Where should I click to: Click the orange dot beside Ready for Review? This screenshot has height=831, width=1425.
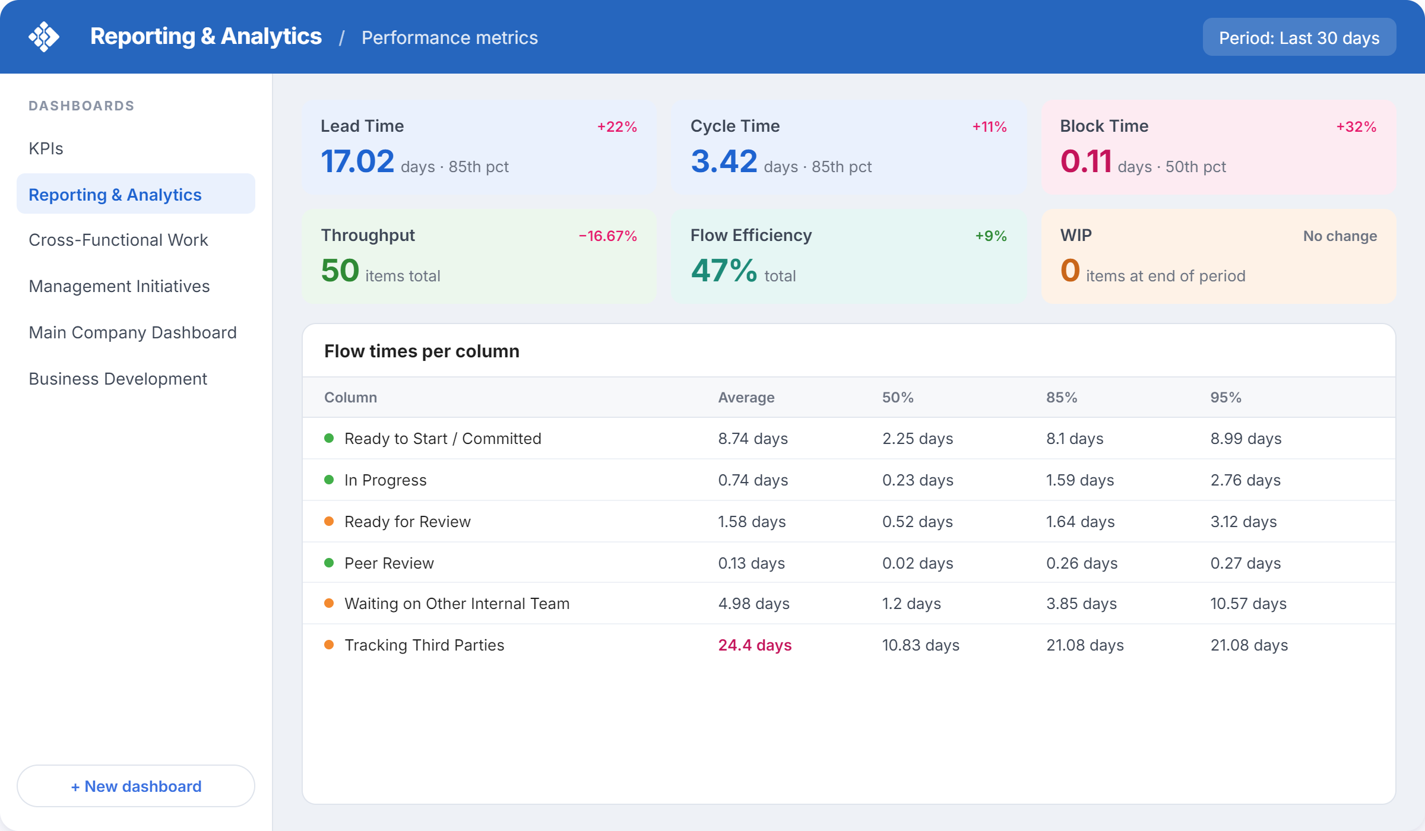pyautogui.click(x=329, y=521)
